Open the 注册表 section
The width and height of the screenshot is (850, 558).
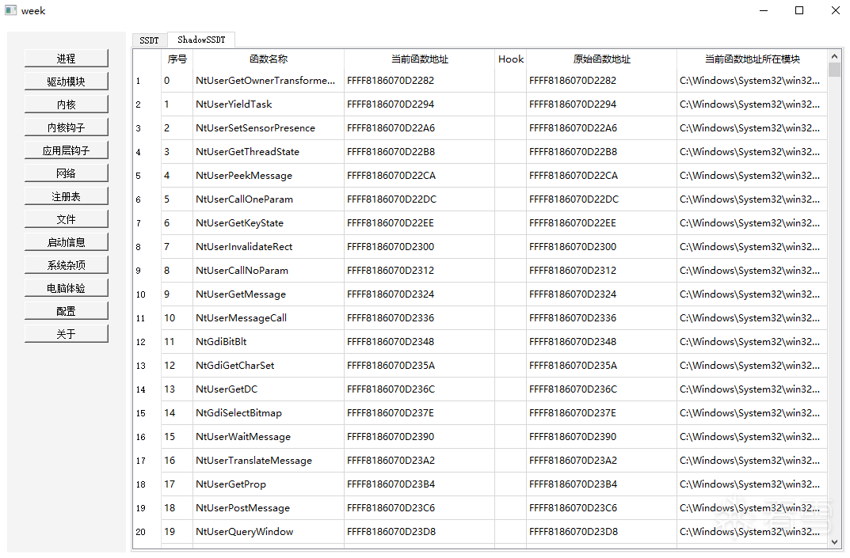[66, 196]
